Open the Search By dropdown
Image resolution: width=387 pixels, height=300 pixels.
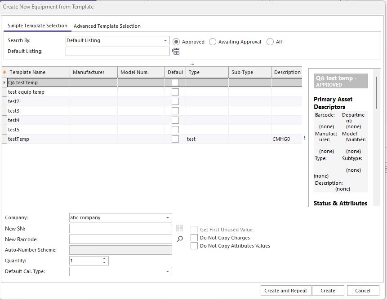[x=165, y=41]
